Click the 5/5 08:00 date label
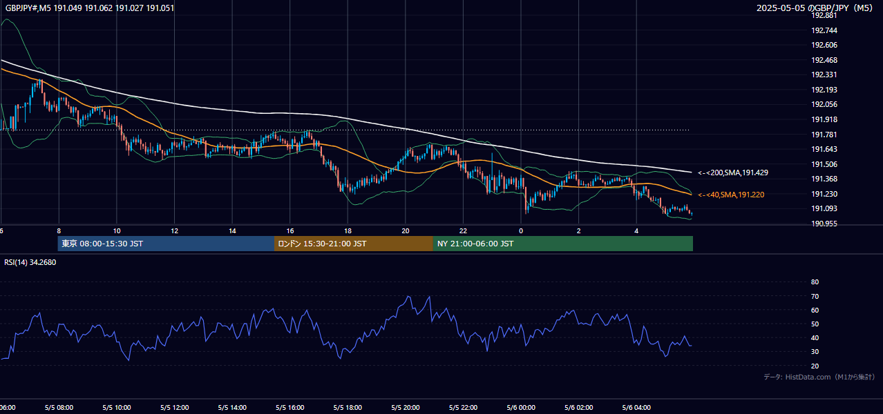This screenshot has height=414, width=883. point(59,408)
